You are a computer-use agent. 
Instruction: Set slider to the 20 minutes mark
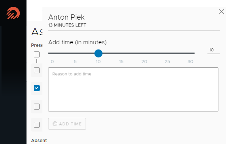pyautogui.click(x=144, y=53)
